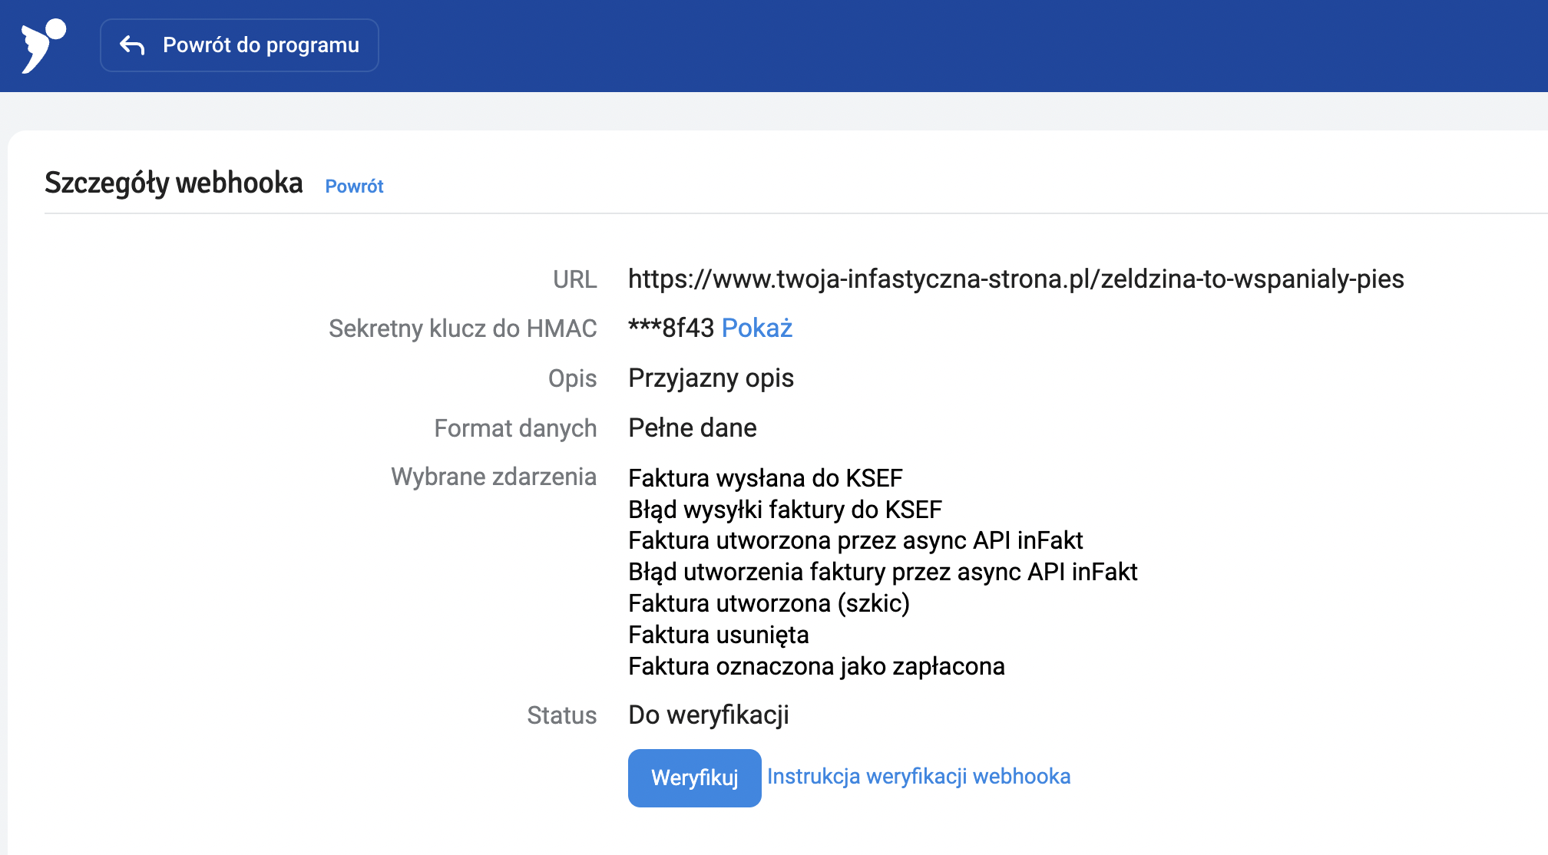This screenshot has width=1548, height=855.
Task: Click event Faktura wysłana do KSEF
Action: 766,478
